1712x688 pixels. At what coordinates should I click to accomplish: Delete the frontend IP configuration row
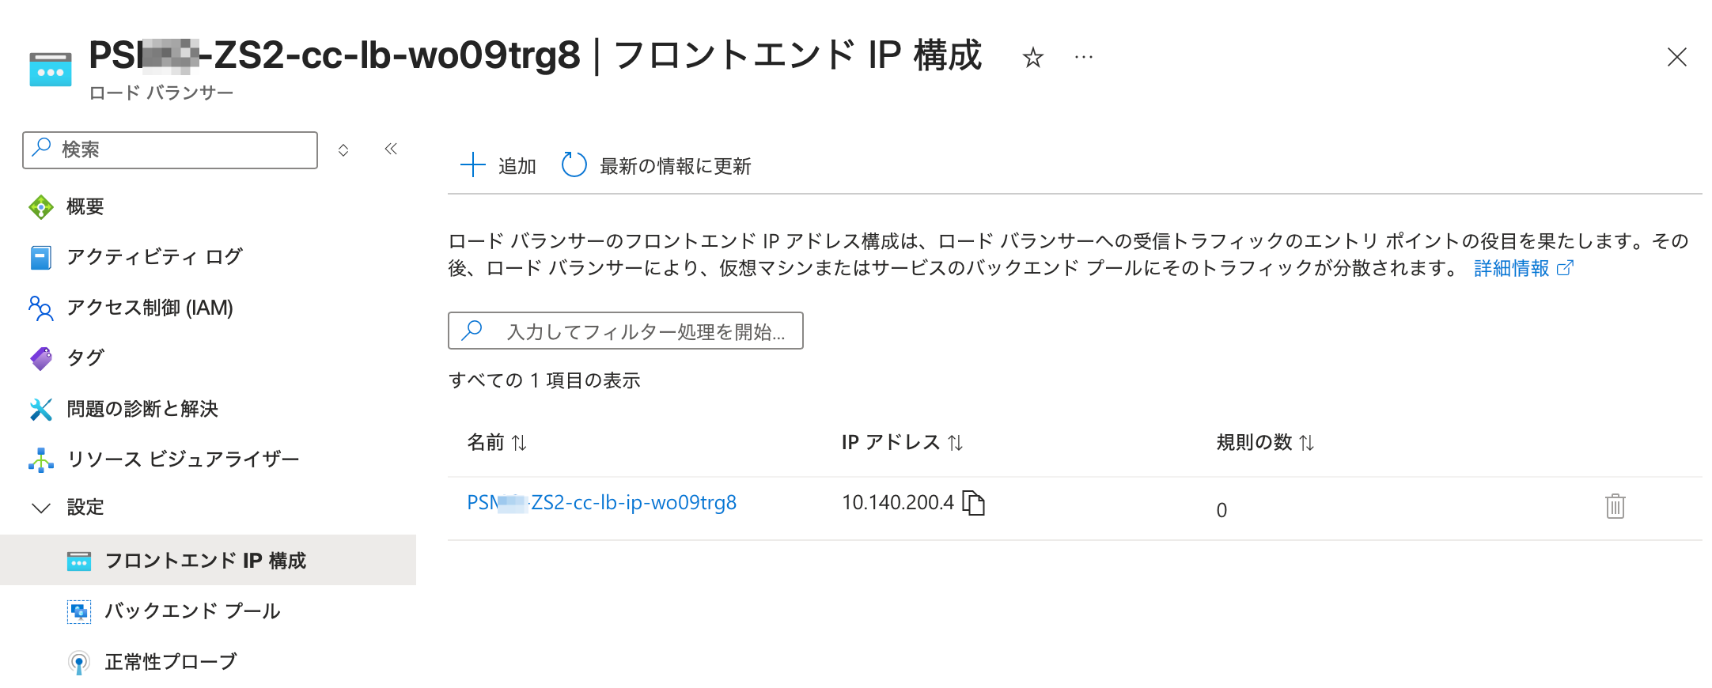point(1615,507)
